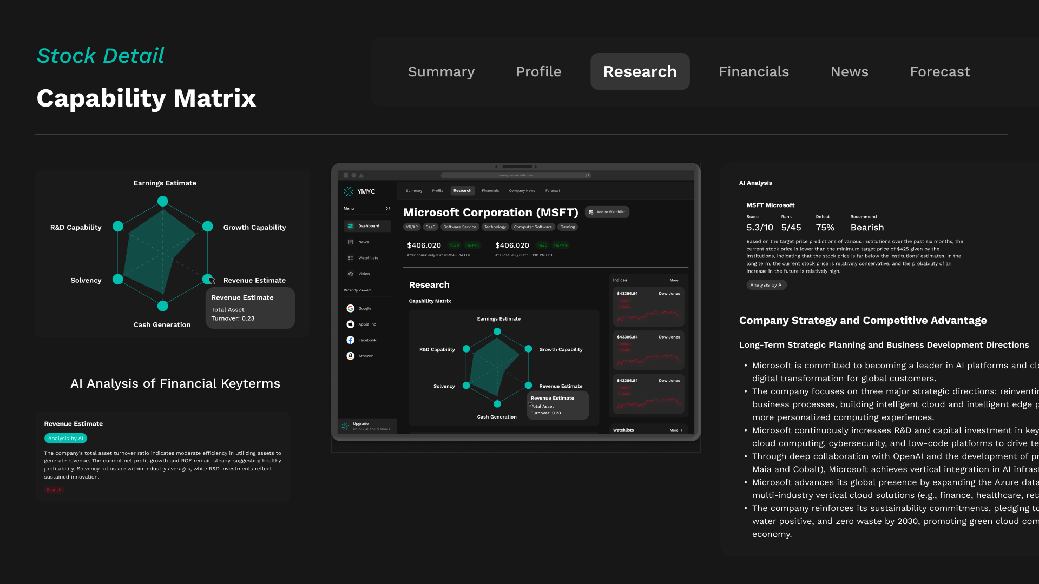Click the Earnings Estimate node on large radar
The width and height of the screenshot is (1039, 584).
click(x=162, y=201)
